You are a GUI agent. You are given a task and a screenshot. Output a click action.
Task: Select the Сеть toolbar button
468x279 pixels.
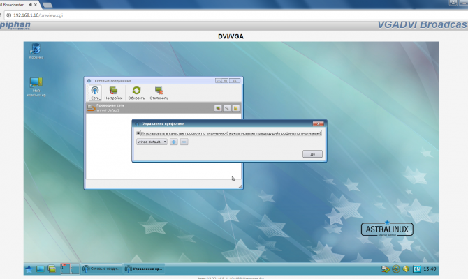(95, 93)
